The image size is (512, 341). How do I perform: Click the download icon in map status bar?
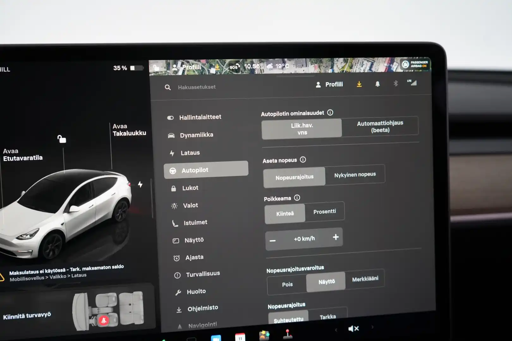217,67
